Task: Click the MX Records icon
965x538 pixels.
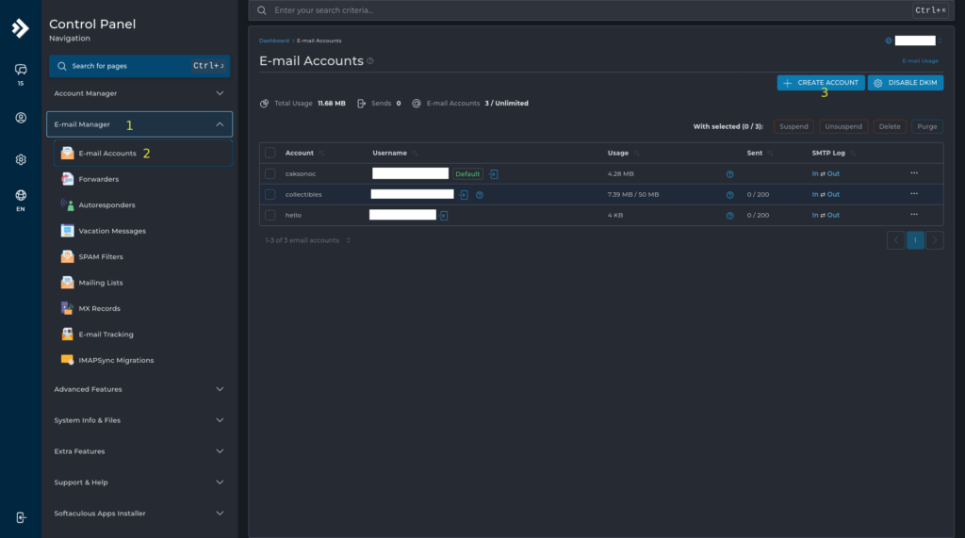Action: (x=67, y=308)
